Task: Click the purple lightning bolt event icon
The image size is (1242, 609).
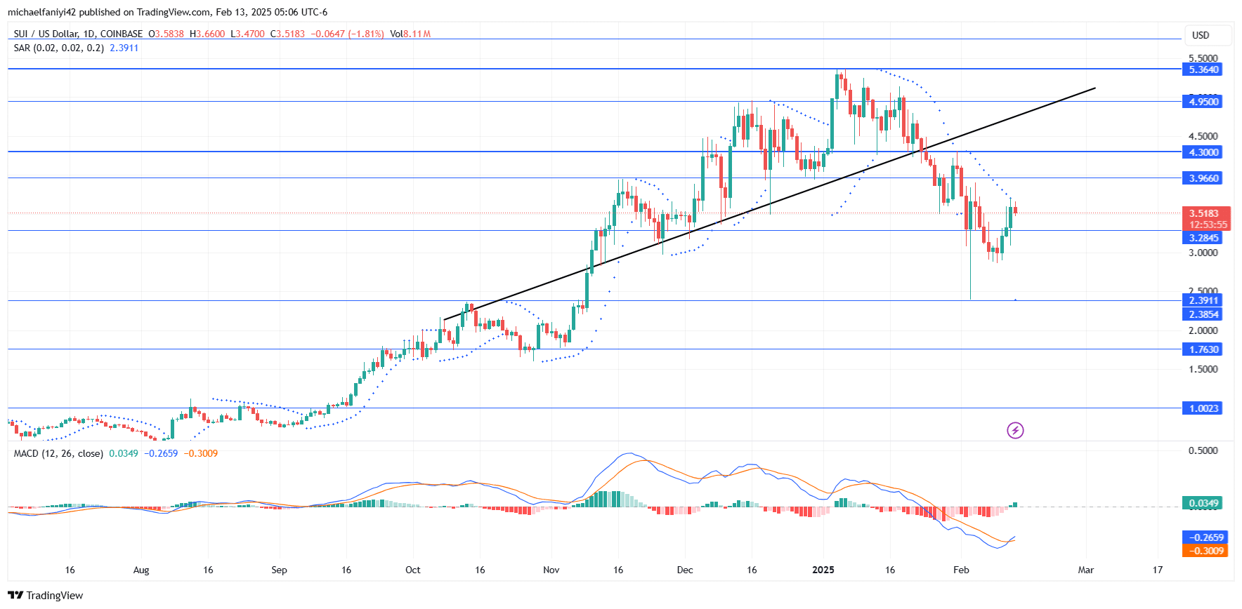Action: point(1015,430)
